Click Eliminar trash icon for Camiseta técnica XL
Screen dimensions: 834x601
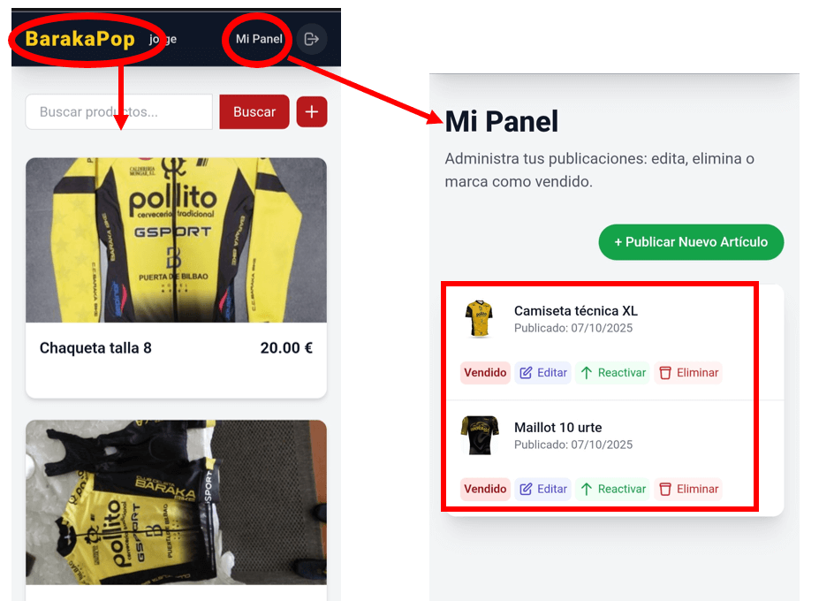click(x=665, y=373)
